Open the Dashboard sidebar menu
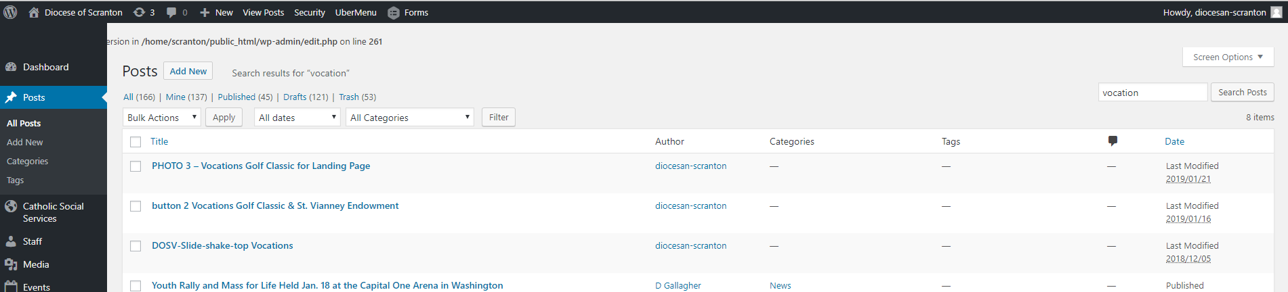The width and height of the screenshot is (1288, 292). [x=45, y=67]
